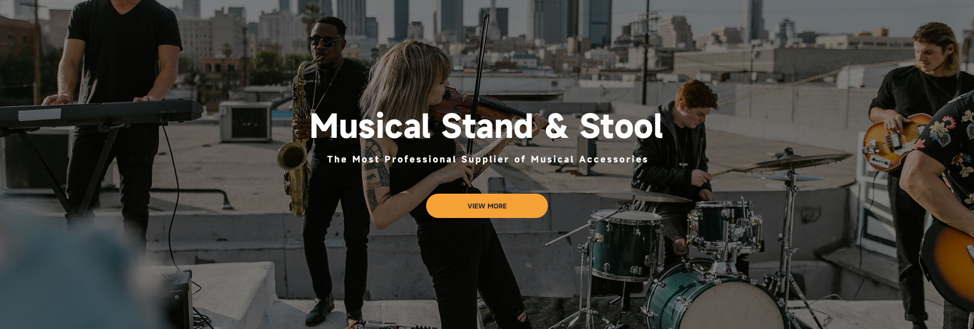Click the small amplifier on rooftop floor
This screenshot has width=974, height=329.
(x=178, y=299)
